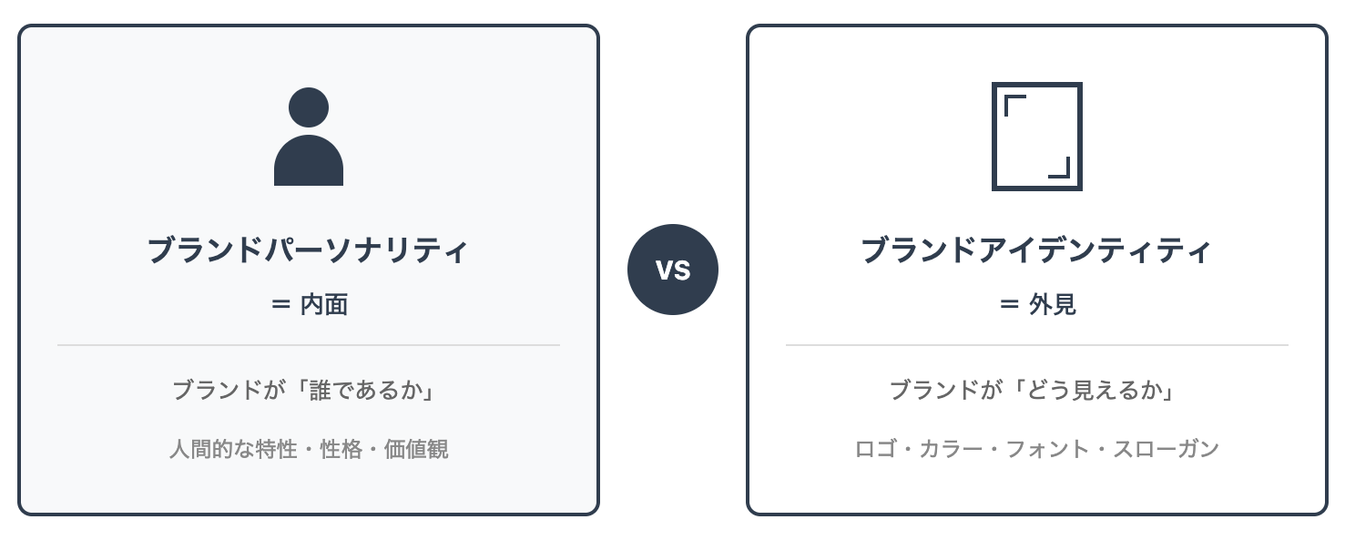
Task: Click the frame icon's top-left corner mark
Action: click(x=1013, y=101)
